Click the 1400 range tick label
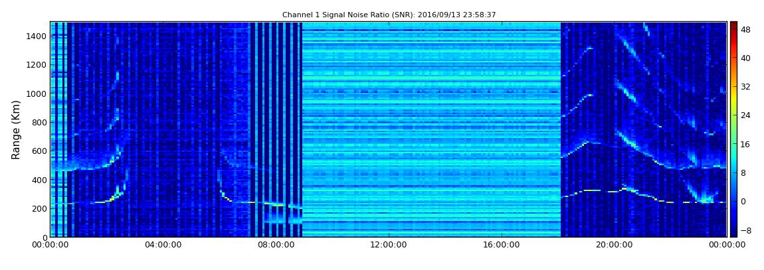Viewport: 764px width, 270px height. tap(37, 36)
